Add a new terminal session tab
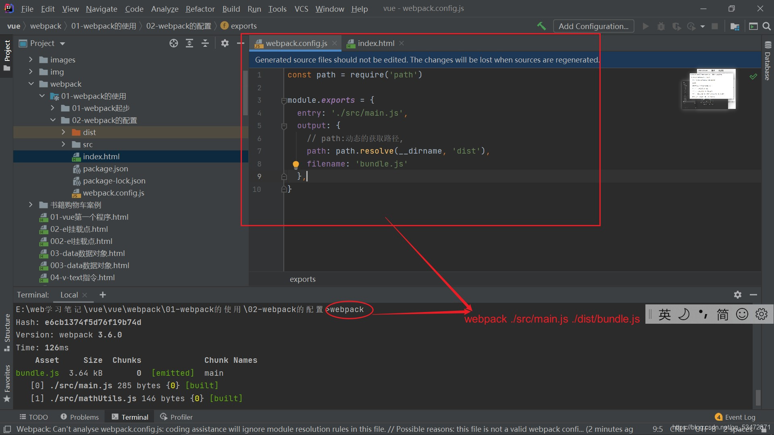This screenshot has height=435, width=774. point(103,295)
